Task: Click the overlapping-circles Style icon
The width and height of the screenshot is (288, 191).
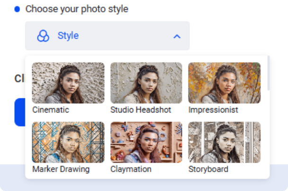Action: pyautogui.click(x=43, y=36)
